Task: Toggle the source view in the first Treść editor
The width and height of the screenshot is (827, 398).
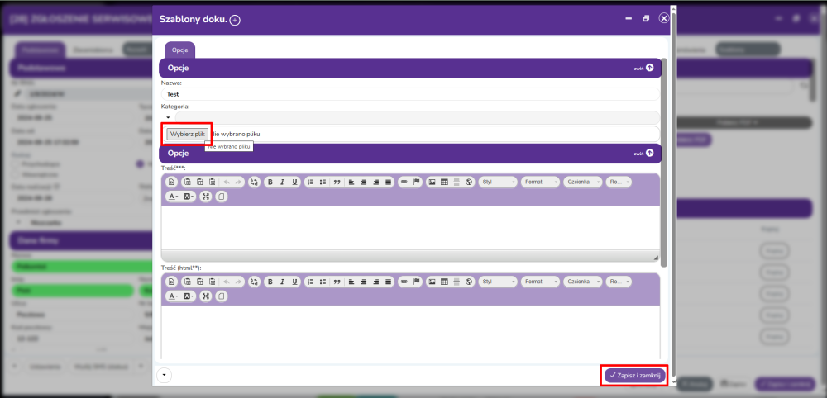Action: click(x=171, y=182)
